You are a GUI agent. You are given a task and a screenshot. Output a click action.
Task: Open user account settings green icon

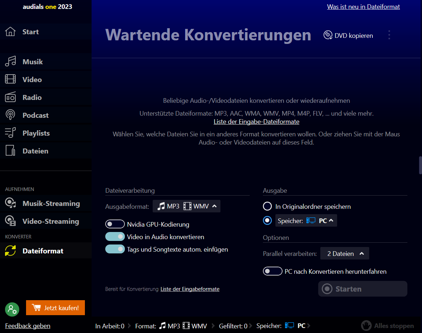[x=12, y=309]
